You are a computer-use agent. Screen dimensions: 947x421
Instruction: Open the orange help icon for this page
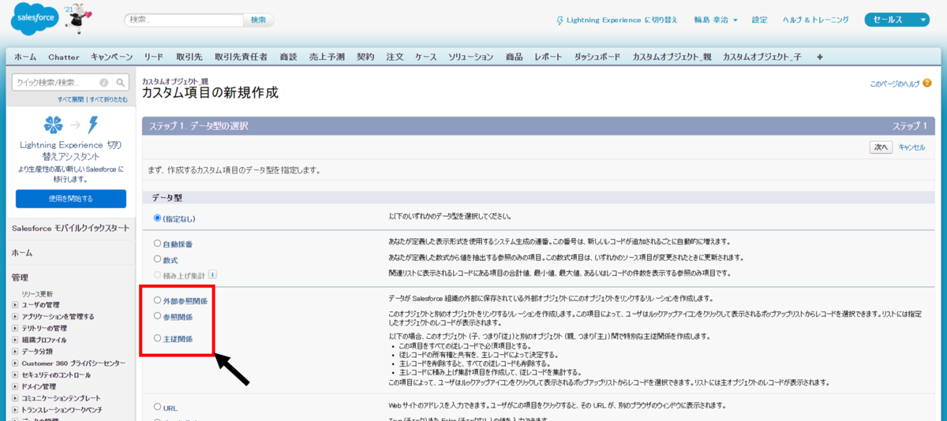[x=927, y=83]
